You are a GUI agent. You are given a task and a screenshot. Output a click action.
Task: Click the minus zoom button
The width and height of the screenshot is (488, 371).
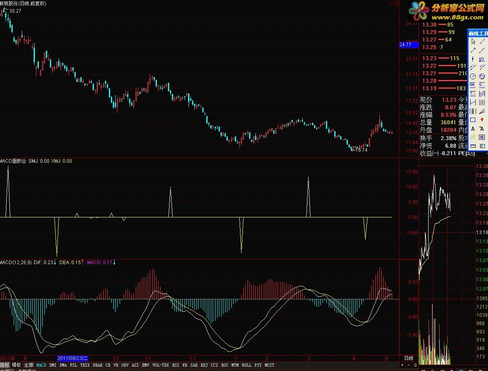pyautogui.click(x=408, y=365)
